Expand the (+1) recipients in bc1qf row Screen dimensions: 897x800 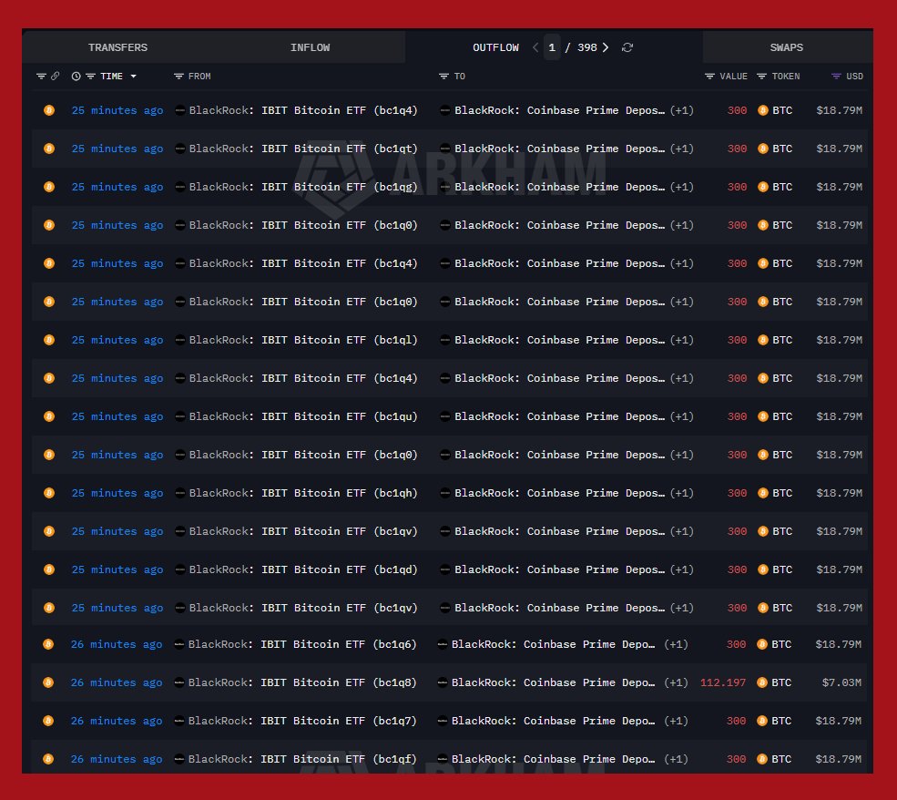677,759
